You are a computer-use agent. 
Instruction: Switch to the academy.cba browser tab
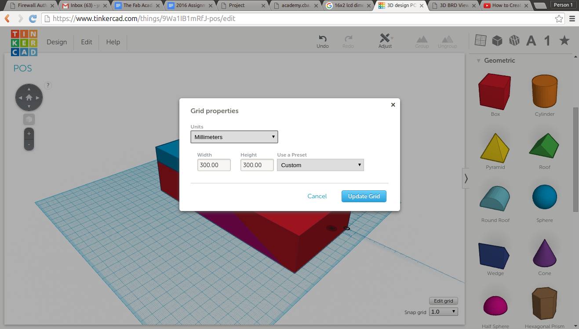pyautogui.click(x=295, y=5)
